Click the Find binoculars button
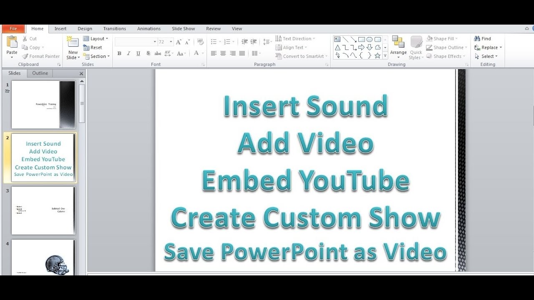 (x=483, y=39)
